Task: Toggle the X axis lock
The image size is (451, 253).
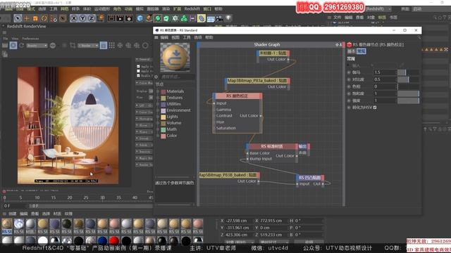Action: coord(74,18)
